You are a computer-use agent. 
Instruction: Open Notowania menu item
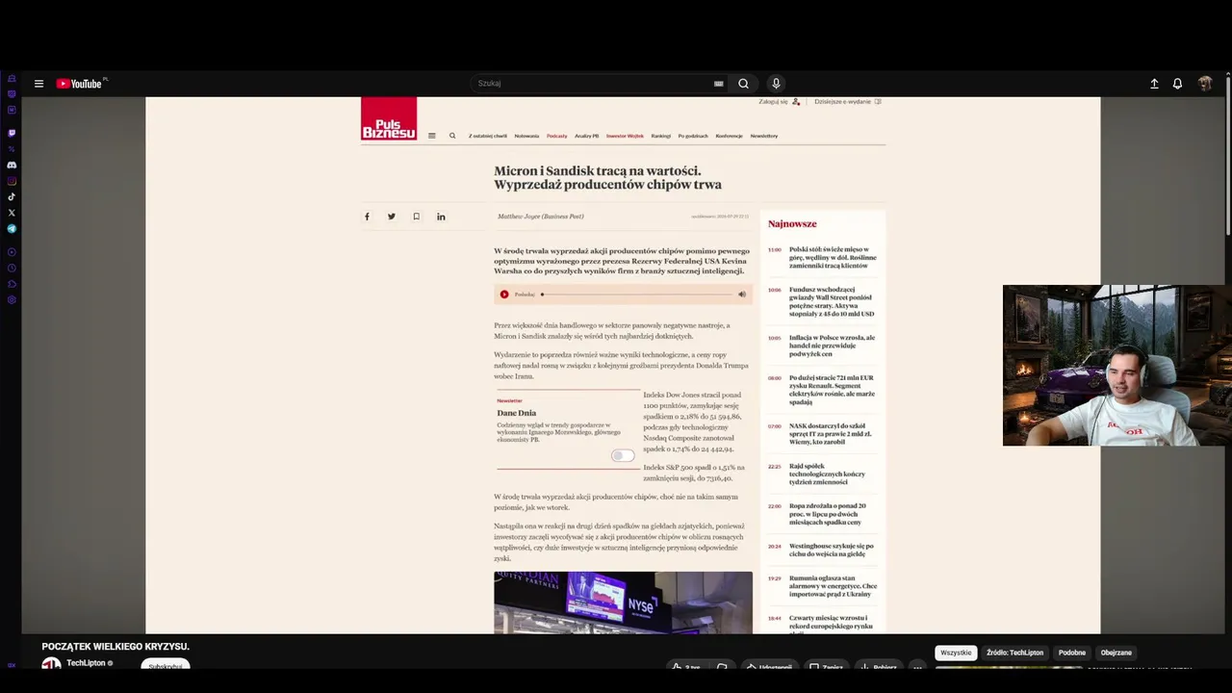(x=526, y=136)
